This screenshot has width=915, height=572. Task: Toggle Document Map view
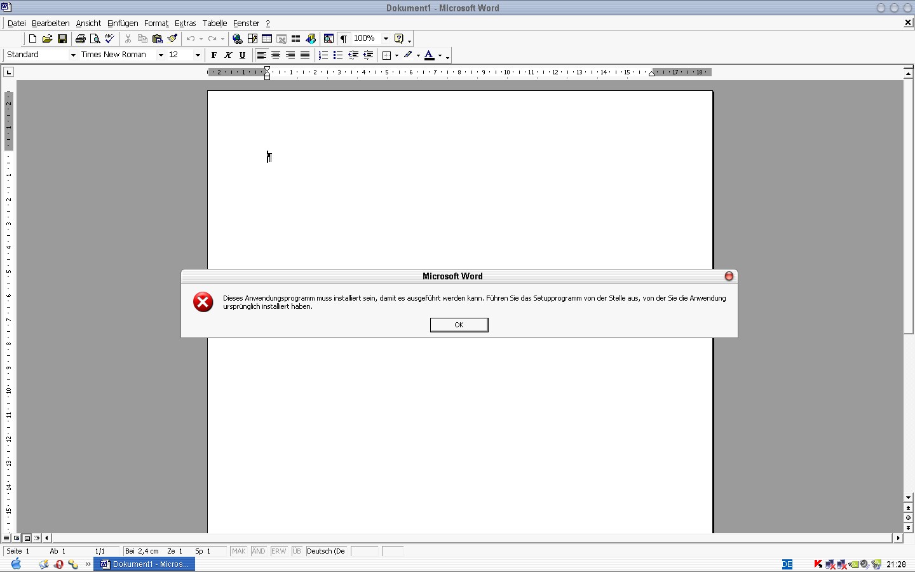click(329, 39)
